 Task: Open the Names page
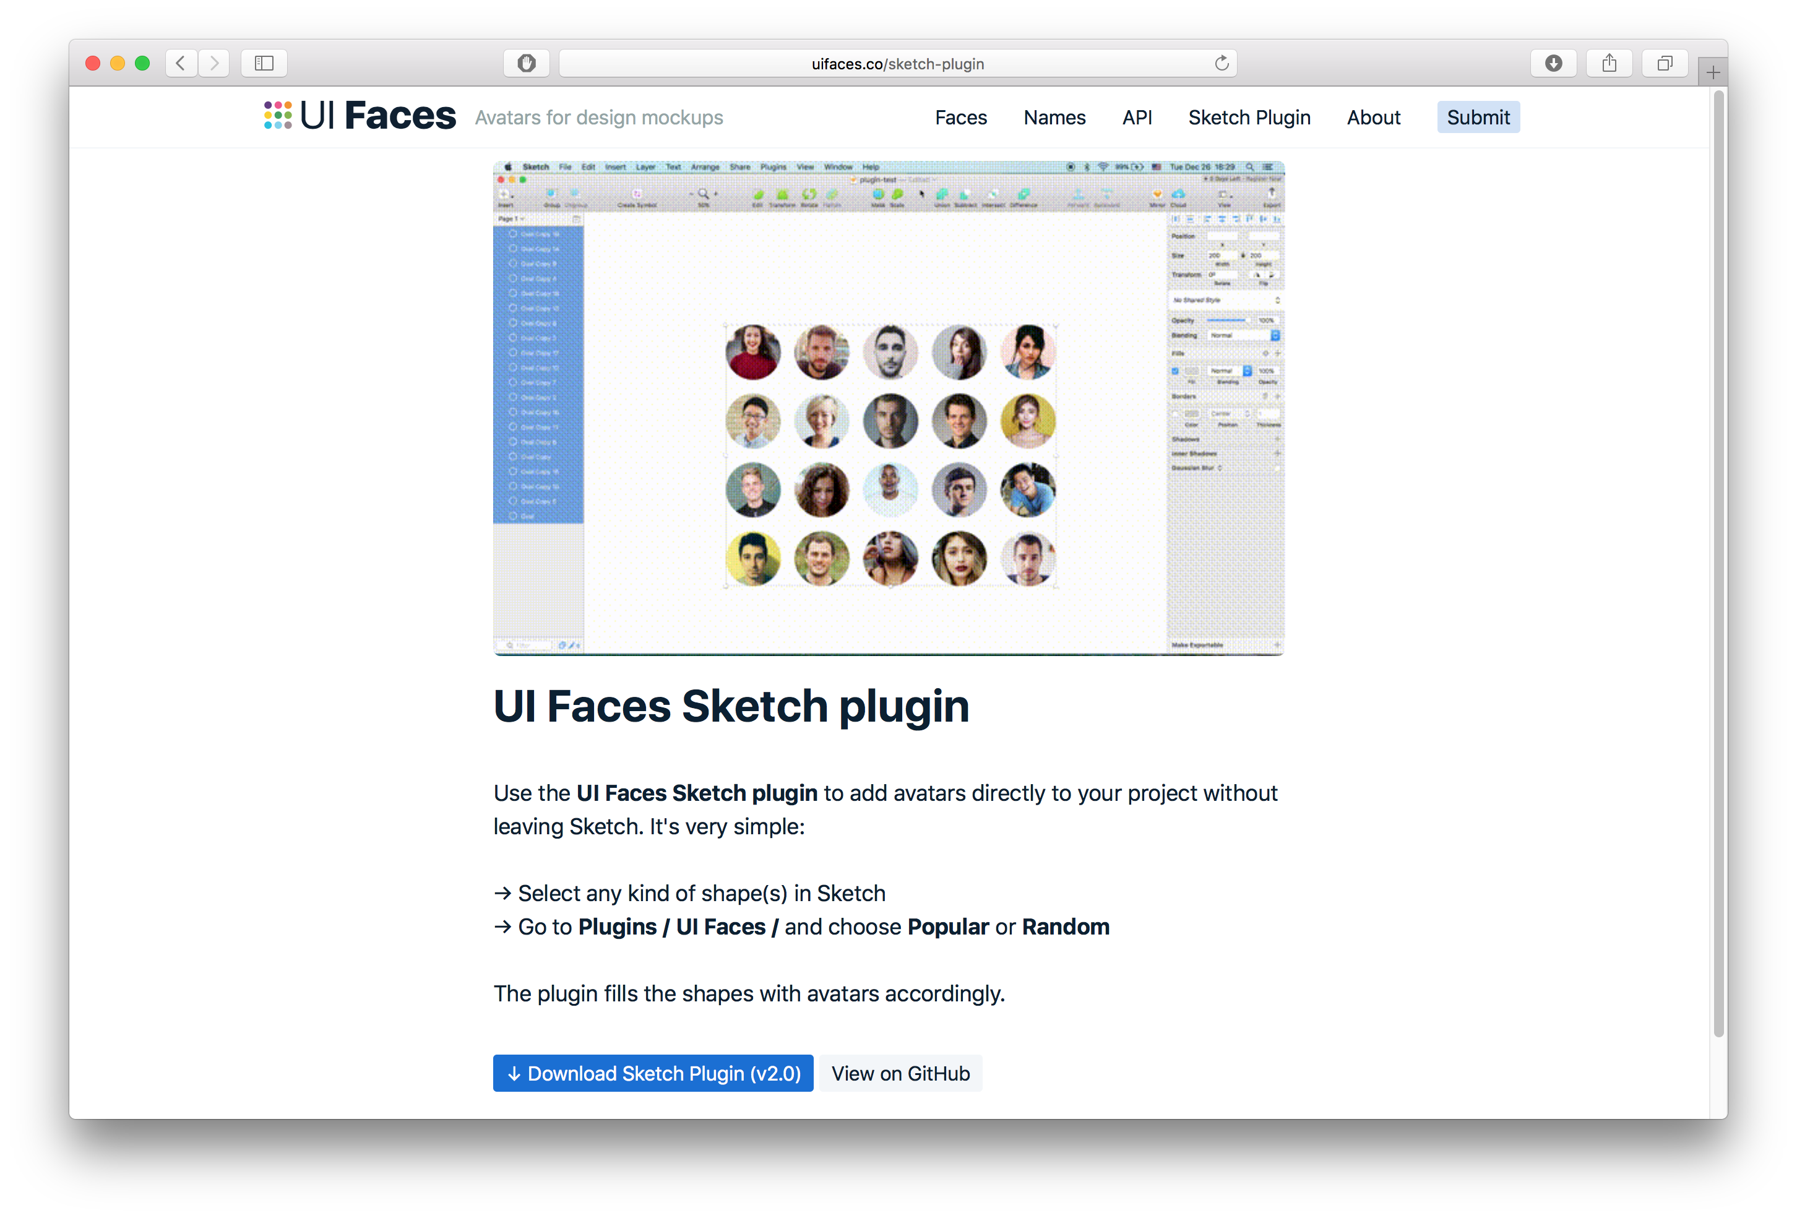click(x=1054, y=118)
